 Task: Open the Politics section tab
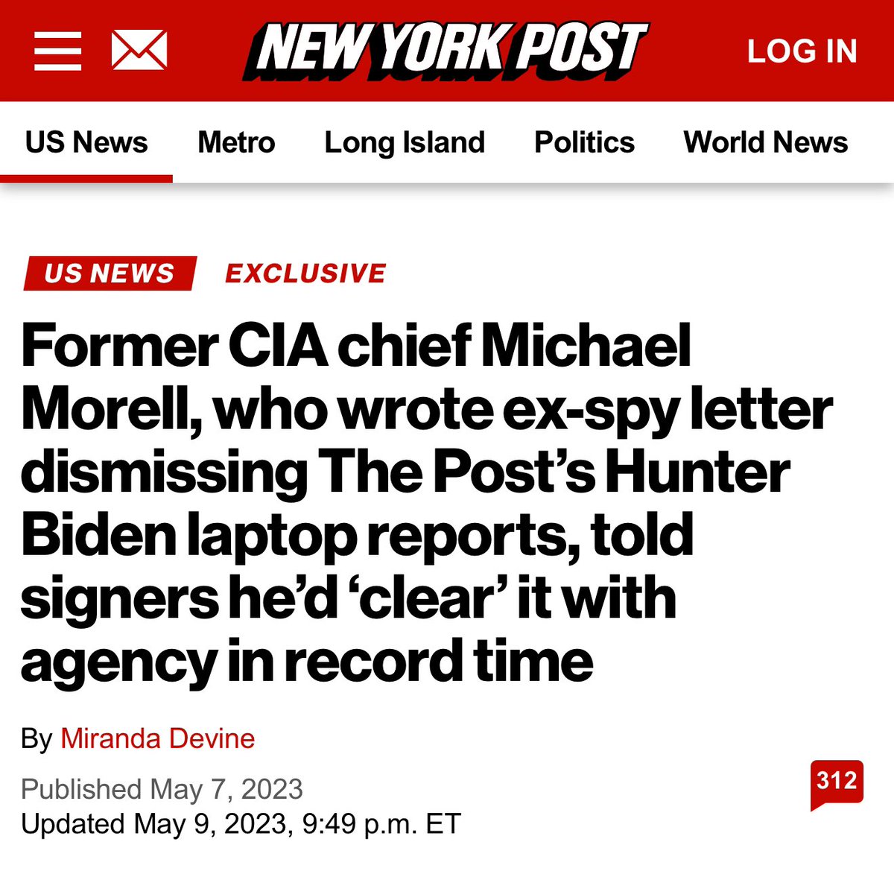point(584,142)
